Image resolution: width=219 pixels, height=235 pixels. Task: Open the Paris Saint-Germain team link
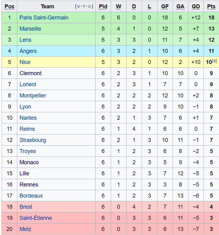pos(44,18)
